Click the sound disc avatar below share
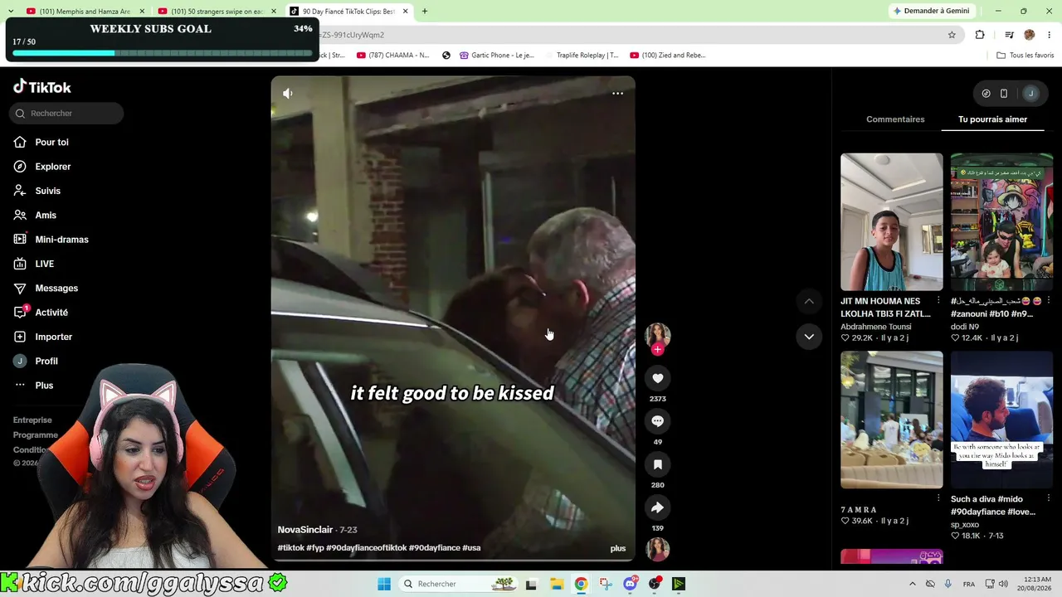 click(x=658, y=549)
